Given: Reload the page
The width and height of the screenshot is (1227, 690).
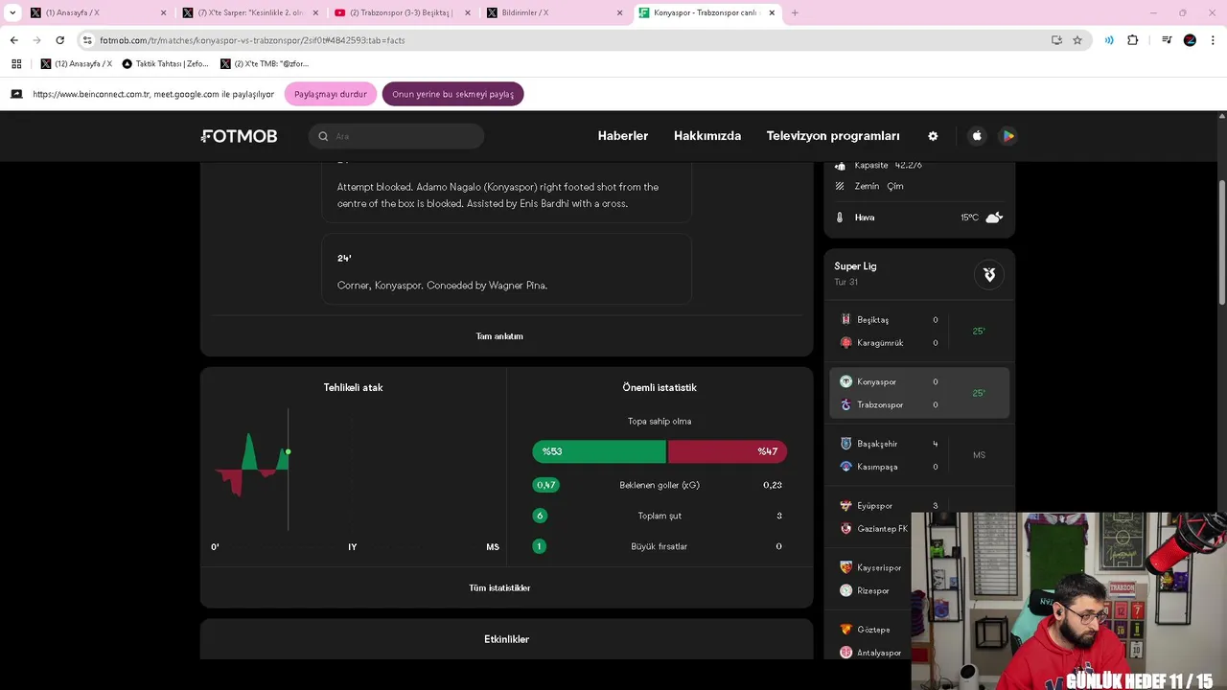Looking at the screenshot, I should (x=59, y=40).
